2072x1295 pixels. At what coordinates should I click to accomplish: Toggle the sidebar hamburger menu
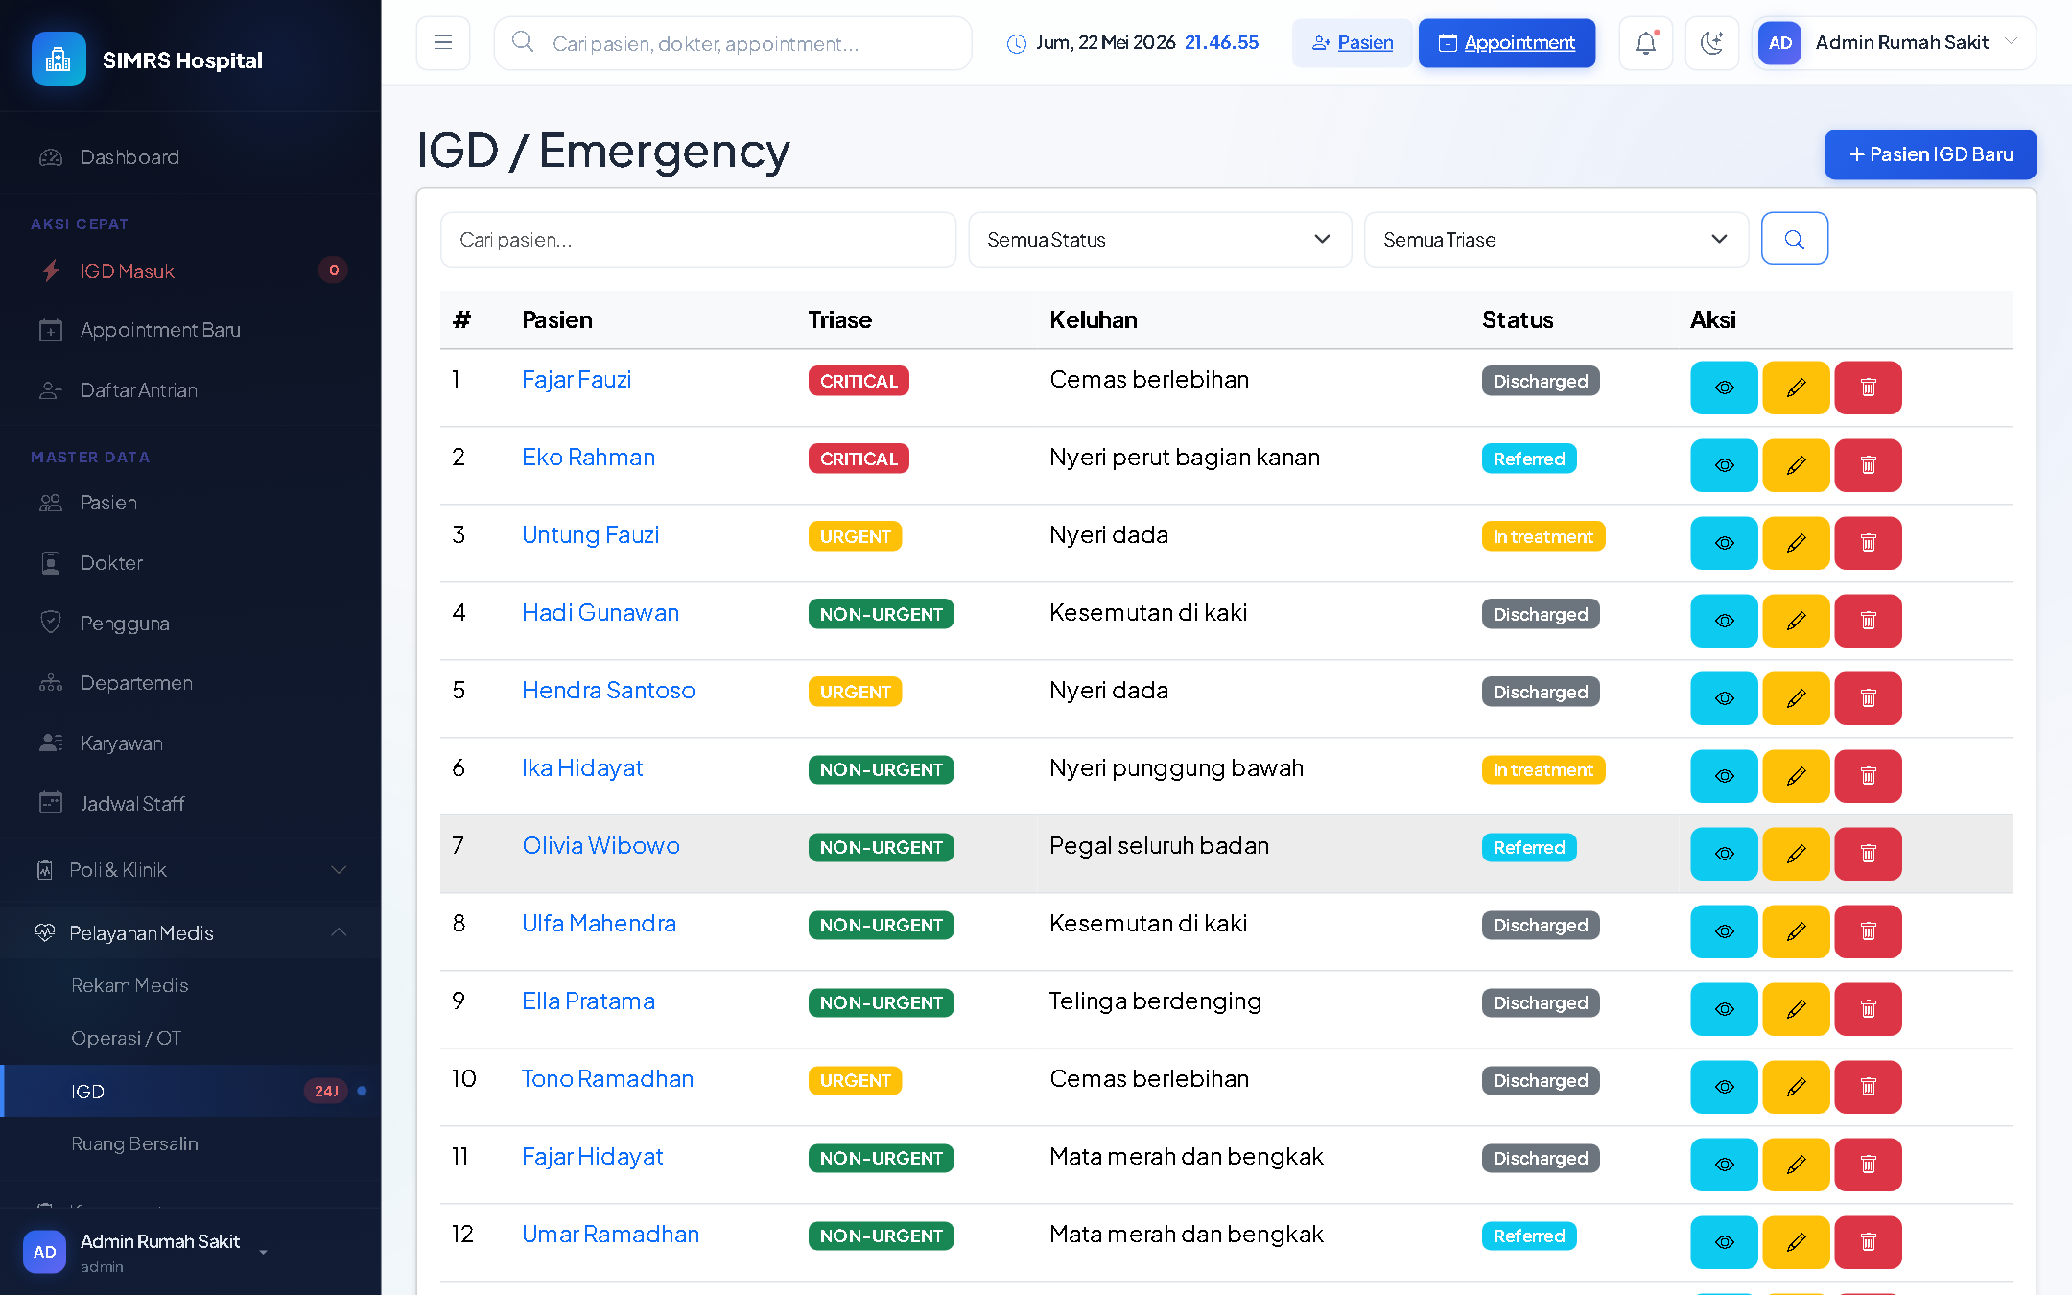[x=443, y=42]
